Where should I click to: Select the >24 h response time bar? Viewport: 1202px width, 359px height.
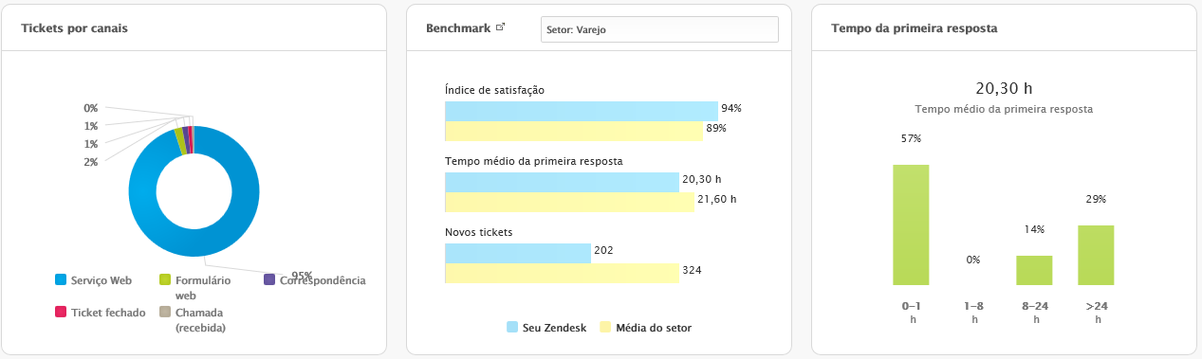(x=1096, y=255)
